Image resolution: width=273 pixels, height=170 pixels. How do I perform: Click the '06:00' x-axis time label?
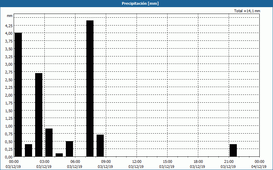pyautogui.click(x=75, y=162)
